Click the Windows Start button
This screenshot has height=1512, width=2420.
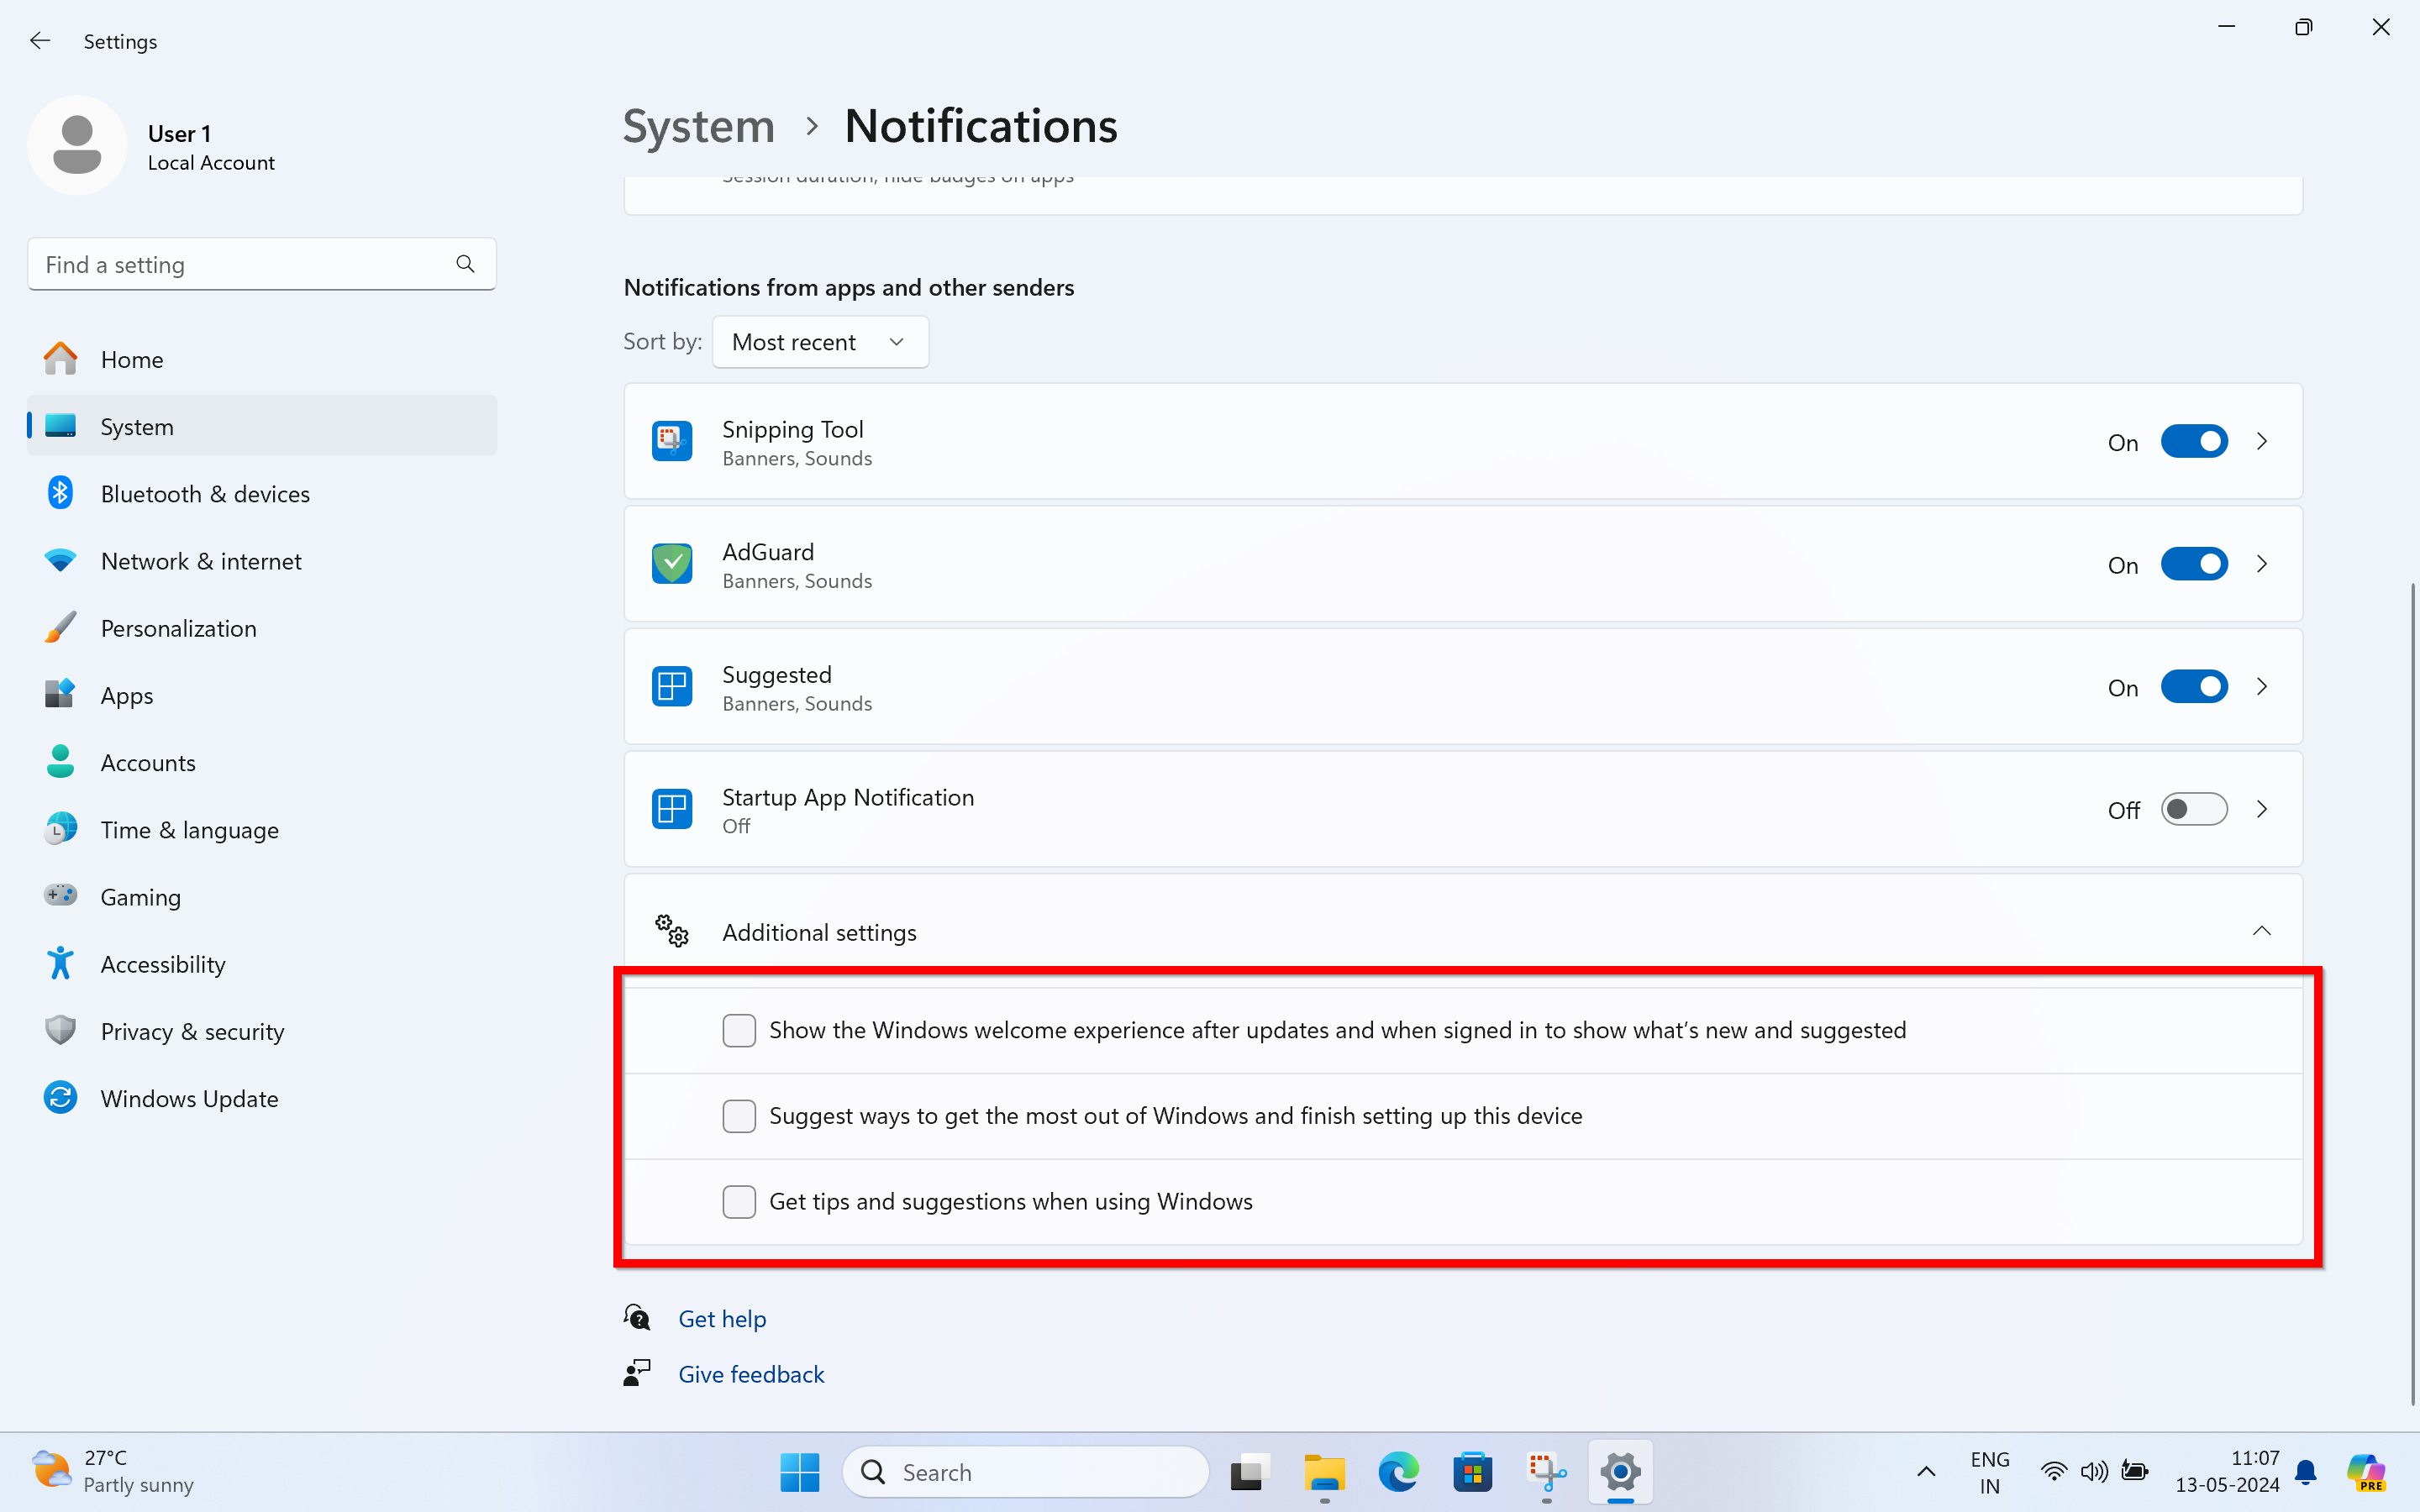(799, 1472)
